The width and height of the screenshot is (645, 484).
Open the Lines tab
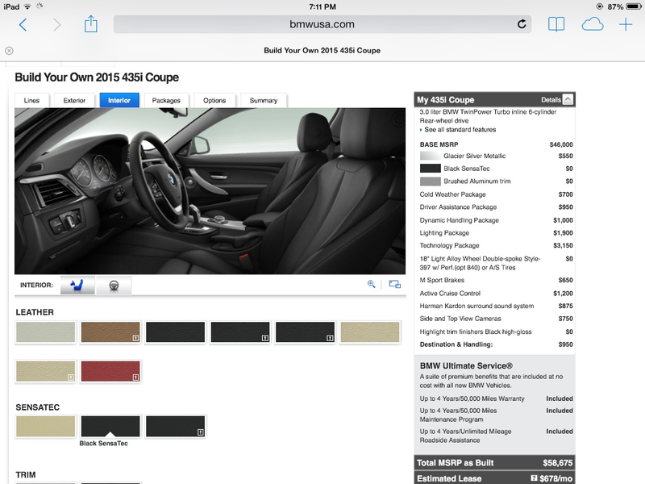click(31, 100)
